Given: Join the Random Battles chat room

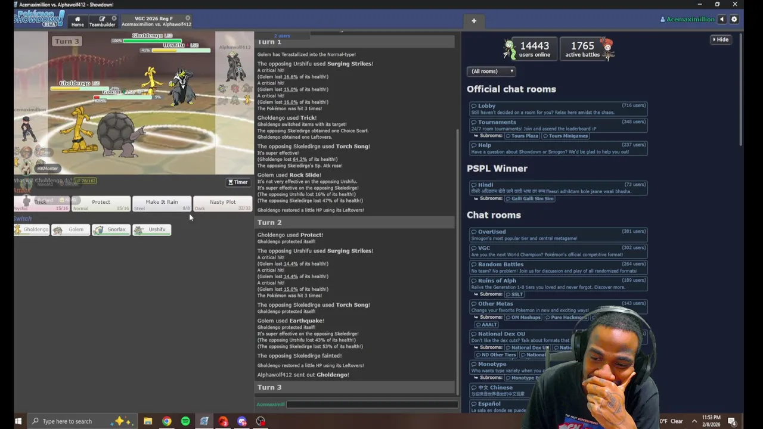Looking at the screenshot, I should tap(559, 268).
